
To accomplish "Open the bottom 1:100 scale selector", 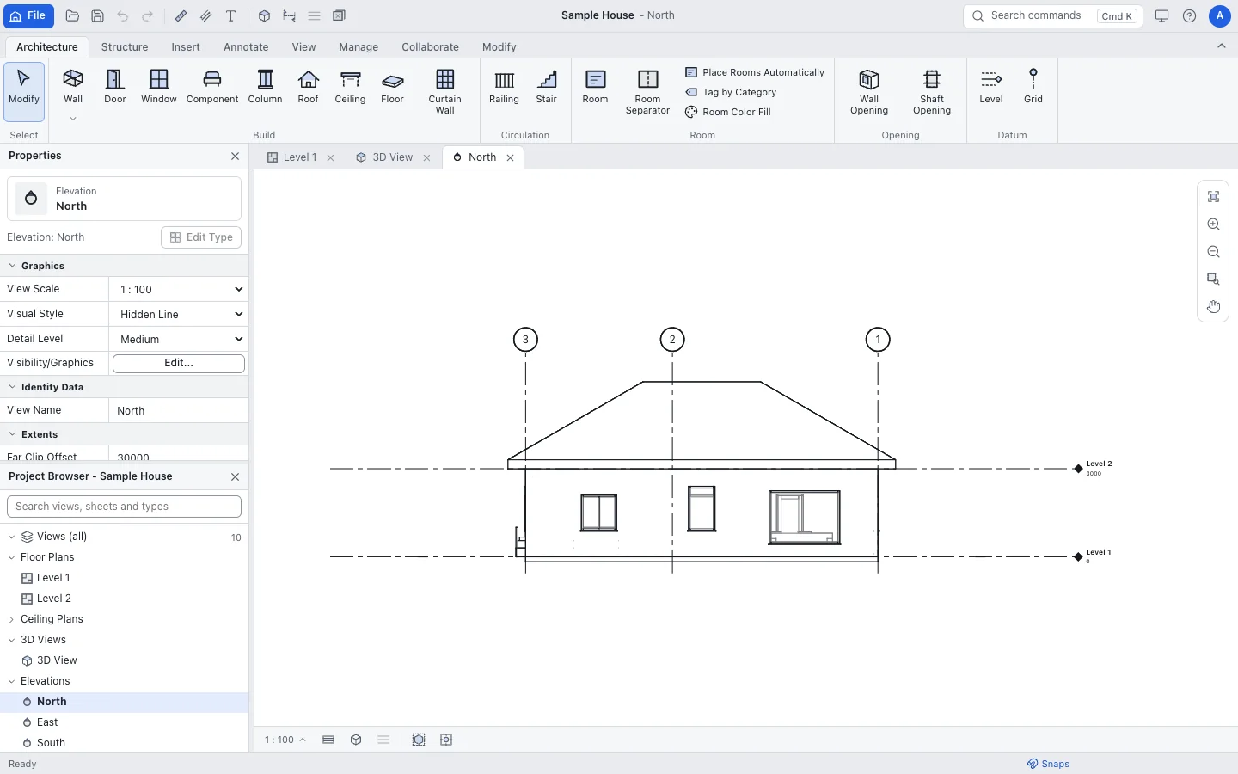I will coord(285,740).
